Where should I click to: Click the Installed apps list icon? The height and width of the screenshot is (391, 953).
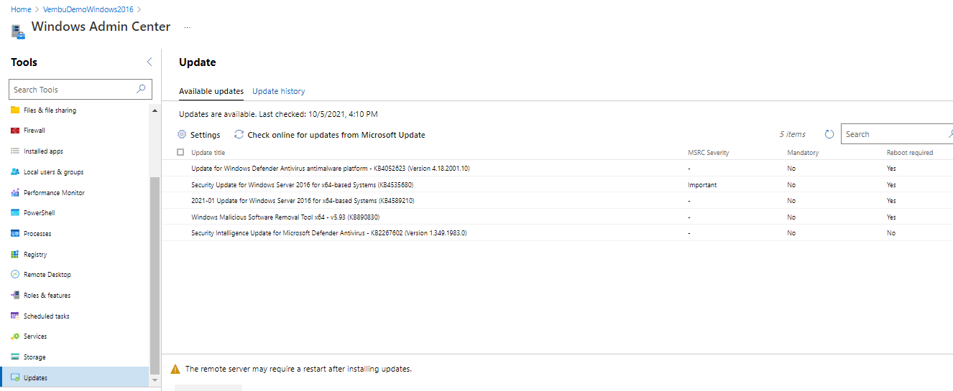15,151
